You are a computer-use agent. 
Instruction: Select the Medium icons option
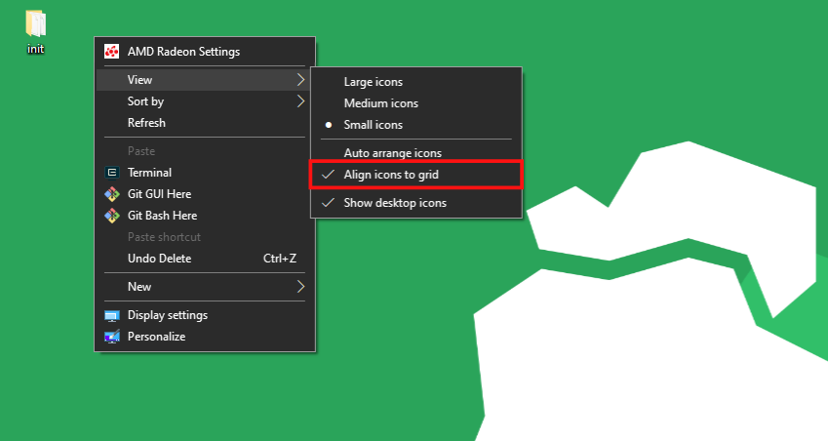[416, 103]
